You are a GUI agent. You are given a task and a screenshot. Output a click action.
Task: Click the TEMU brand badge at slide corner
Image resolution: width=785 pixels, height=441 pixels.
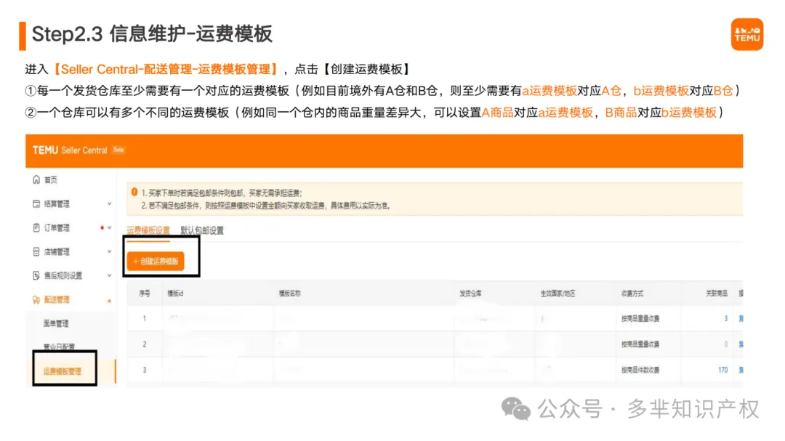(747, 35)
